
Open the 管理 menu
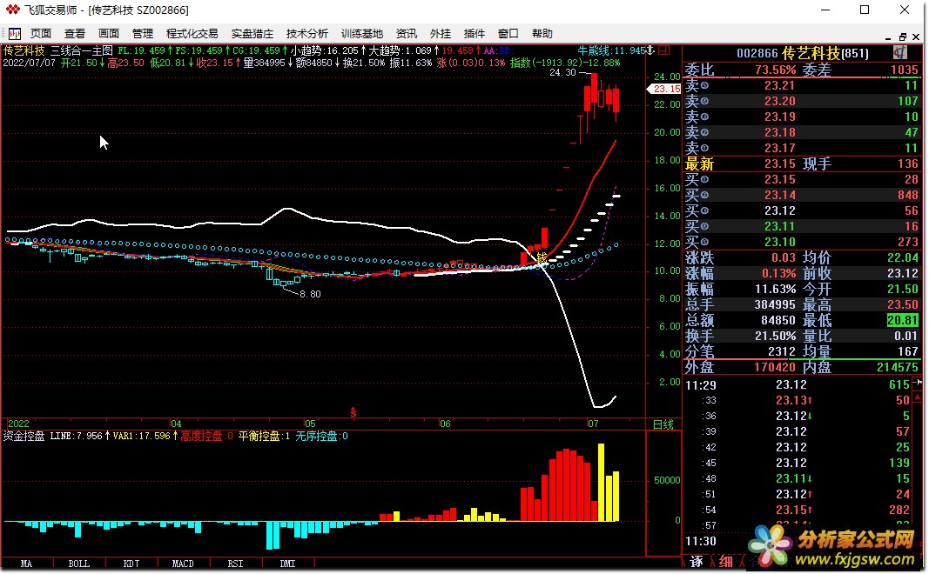pyautogui.click(x=142, y=34)
